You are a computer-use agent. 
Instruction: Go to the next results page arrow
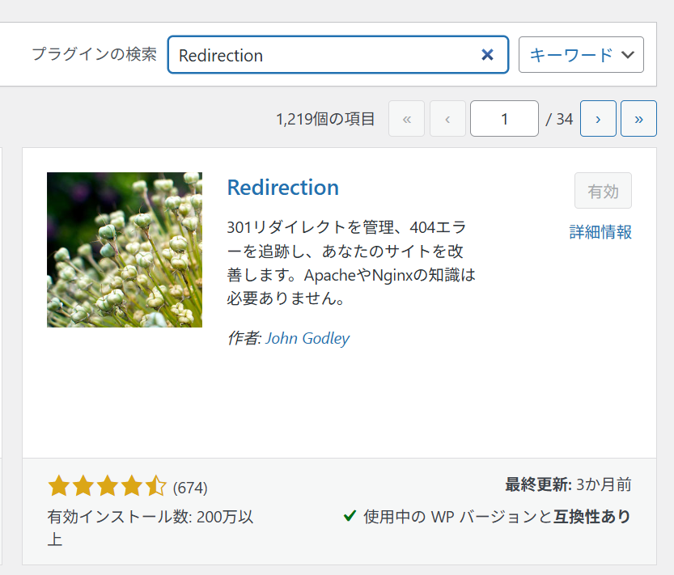(598, 119)
